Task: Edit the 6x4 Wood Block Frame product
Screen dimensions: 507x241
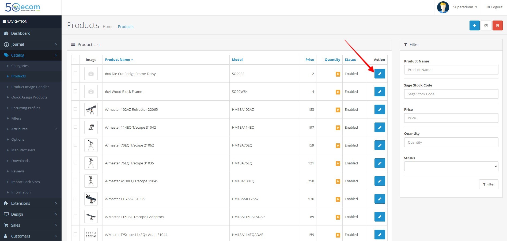Action: click(x=380, y=92)
